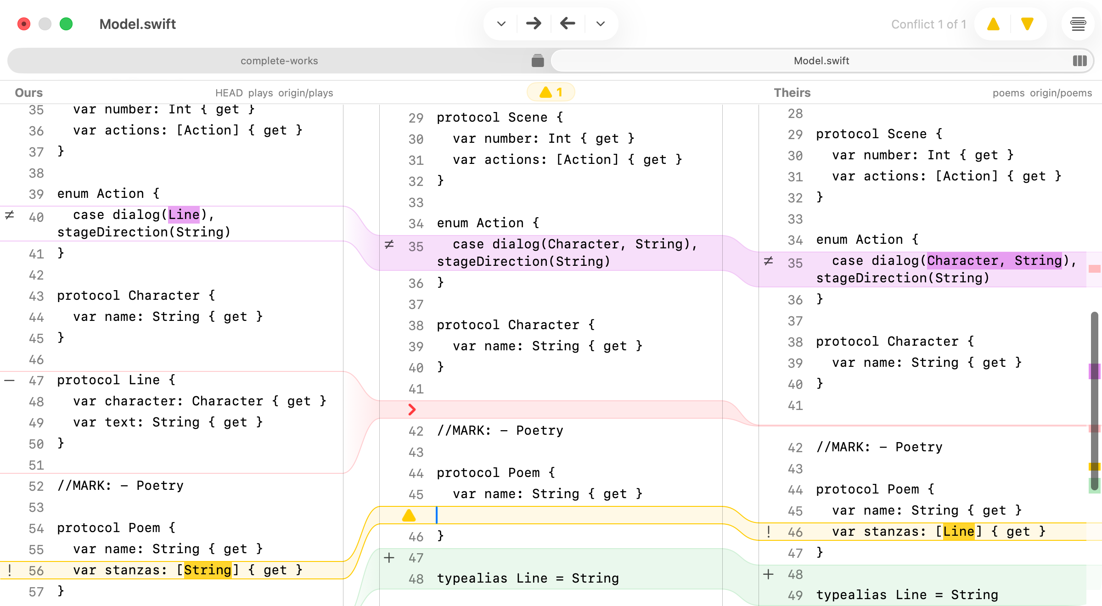Toggle the column layout icon in the path bar
The width and height of the screenshot is (1102, 606).
(1080, 61)
